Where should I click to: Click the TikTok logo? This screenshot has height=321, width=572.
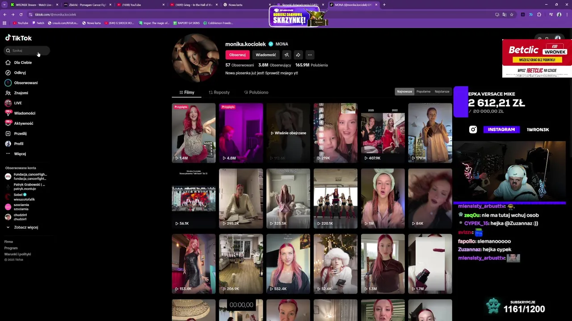[18, 38]
